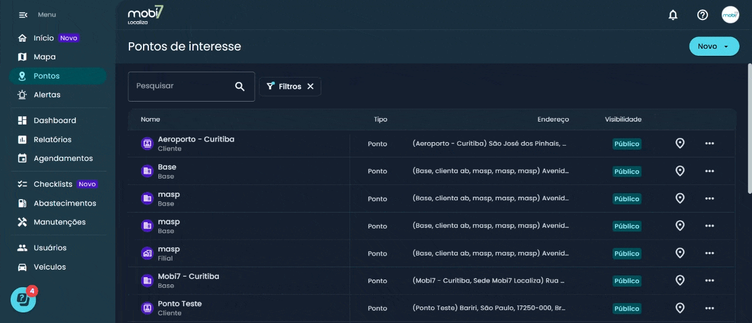The image size is (752, 323).
Task: Open Relatórios from the sidebar
Action: click(x=52, y=140)
